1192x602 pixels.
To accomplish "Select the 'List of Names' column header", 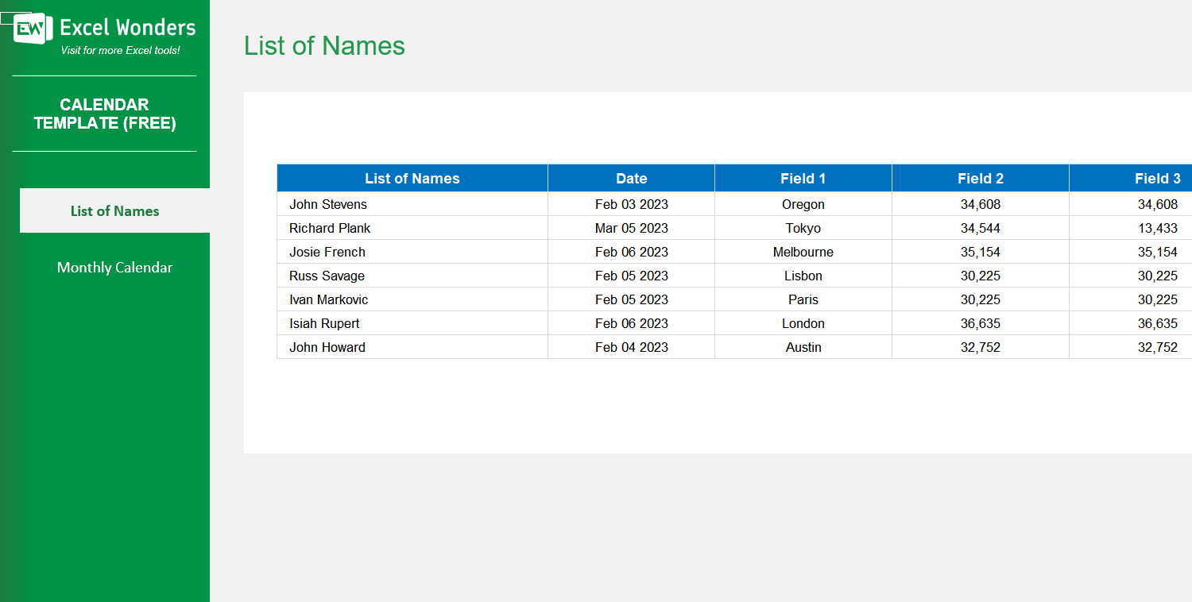I will (412, 178).
